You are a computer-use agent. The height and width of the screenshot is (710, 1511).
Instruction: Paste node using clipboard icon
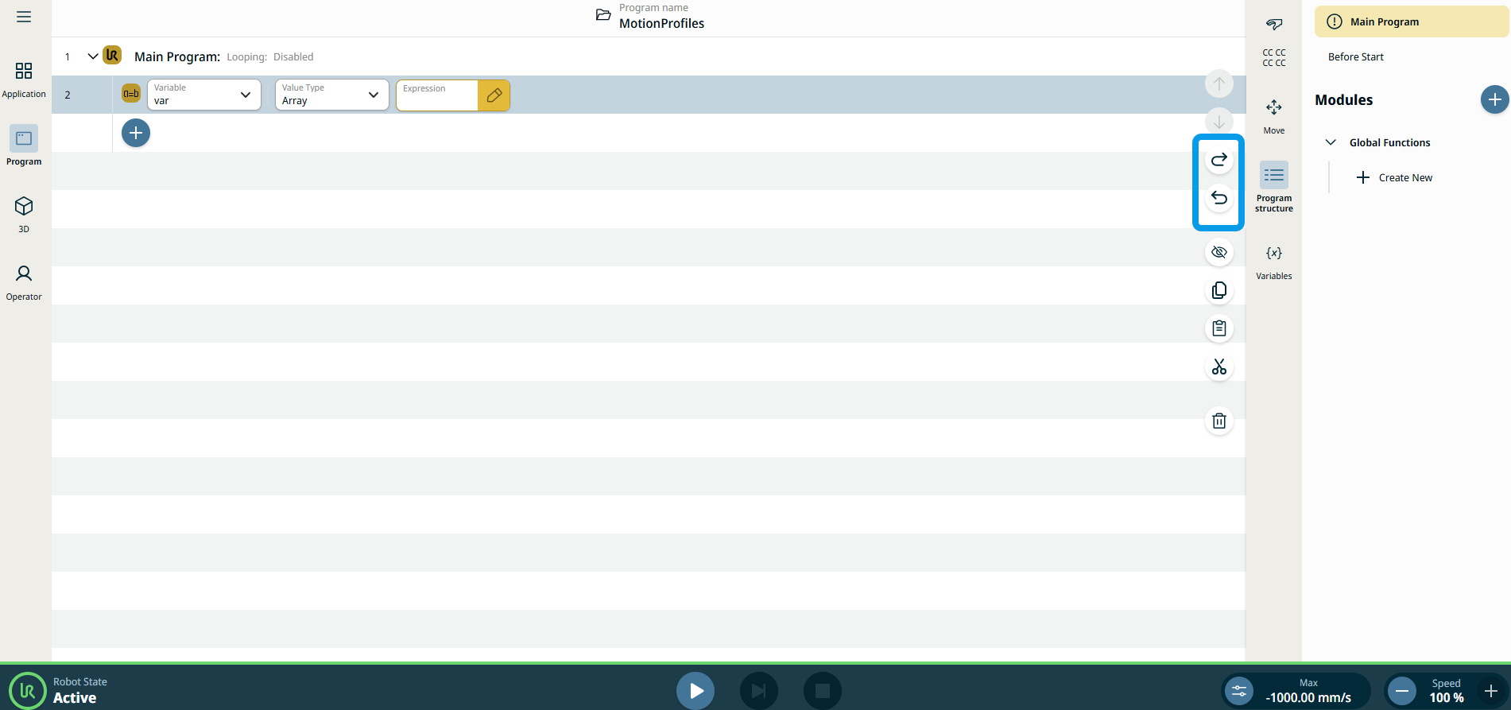coord(1218,328)
